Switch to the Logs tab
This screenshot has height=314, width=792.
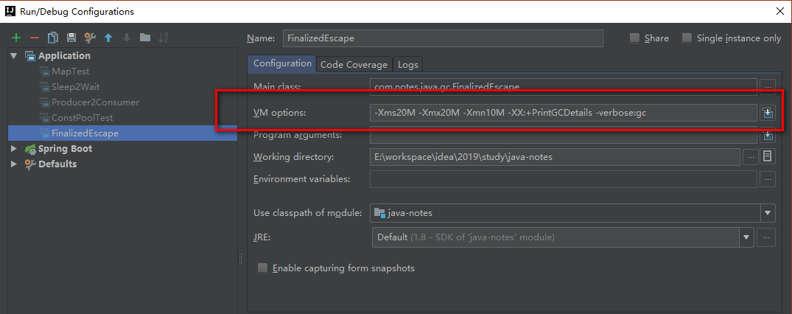coord(408,65)
